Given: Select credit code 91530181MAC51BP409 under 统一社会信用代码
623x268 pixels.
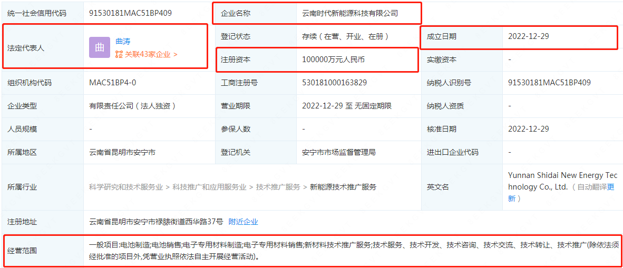Looking at the screenshot, I should pos(131,13).
